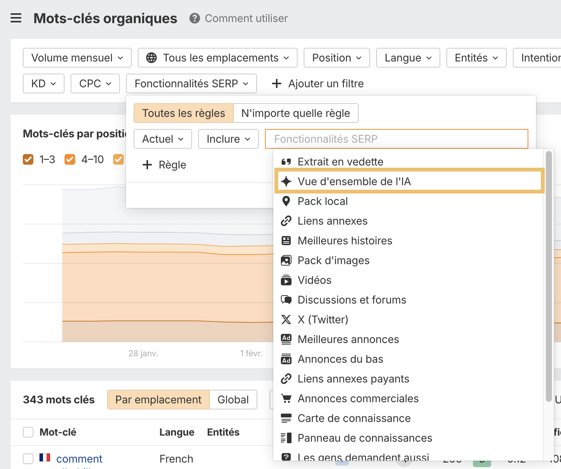
Task: Click the globe icon on location filter
Action: [152, 58]
